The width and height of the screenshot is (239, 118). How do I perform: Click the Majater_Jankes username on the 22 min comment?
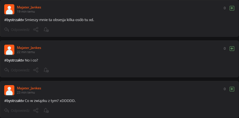[x=29, y=47]
